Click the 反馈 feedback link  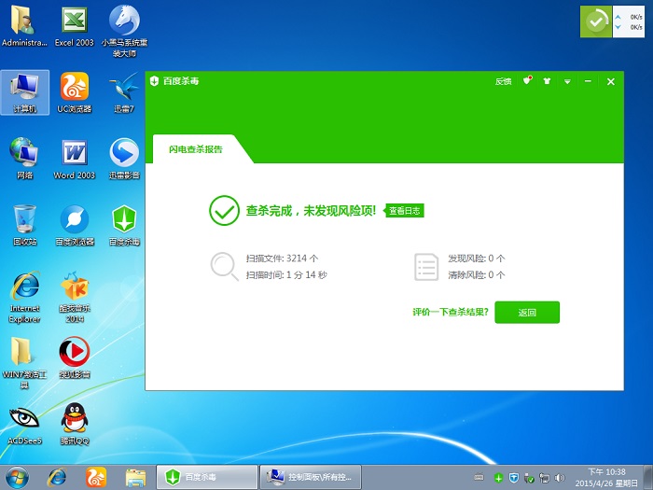pos(503,81)
